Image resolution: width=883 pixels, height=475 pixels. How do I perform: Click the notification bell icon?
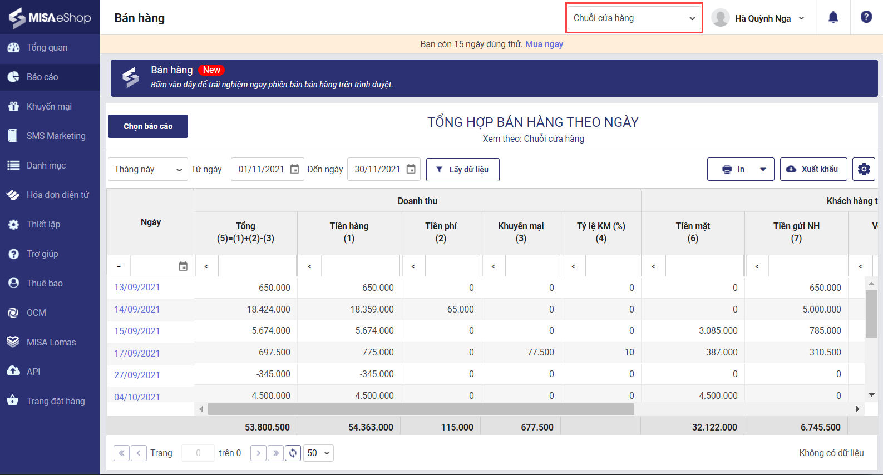[833, 18]
